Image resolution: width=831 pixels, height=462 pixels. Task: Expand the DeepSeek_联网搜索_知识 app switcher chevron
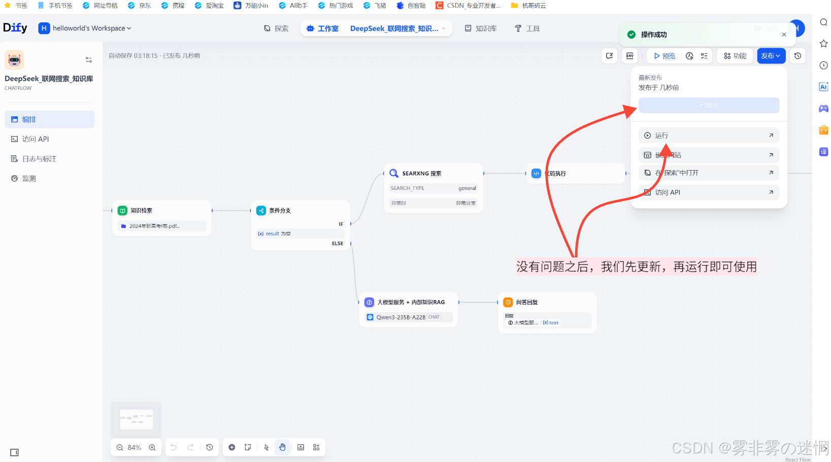coord(443,28)
